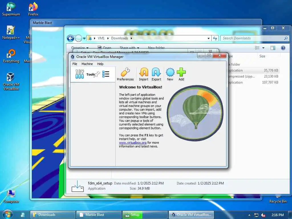
Task: Select the 107,797 KB application row
Action: tap(254, 82)
